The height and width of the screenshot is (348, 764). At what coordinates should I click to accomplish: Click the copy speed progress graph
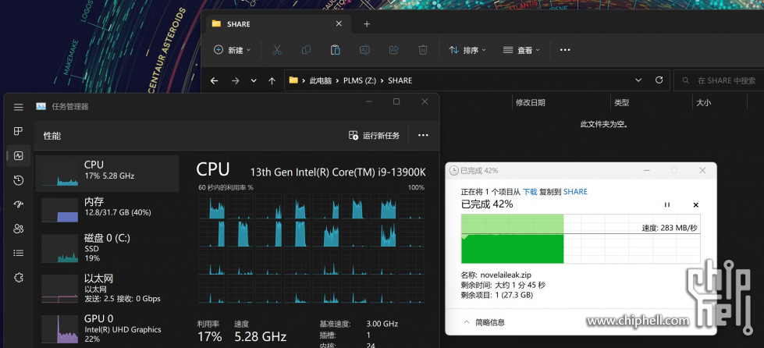(581, 239)
